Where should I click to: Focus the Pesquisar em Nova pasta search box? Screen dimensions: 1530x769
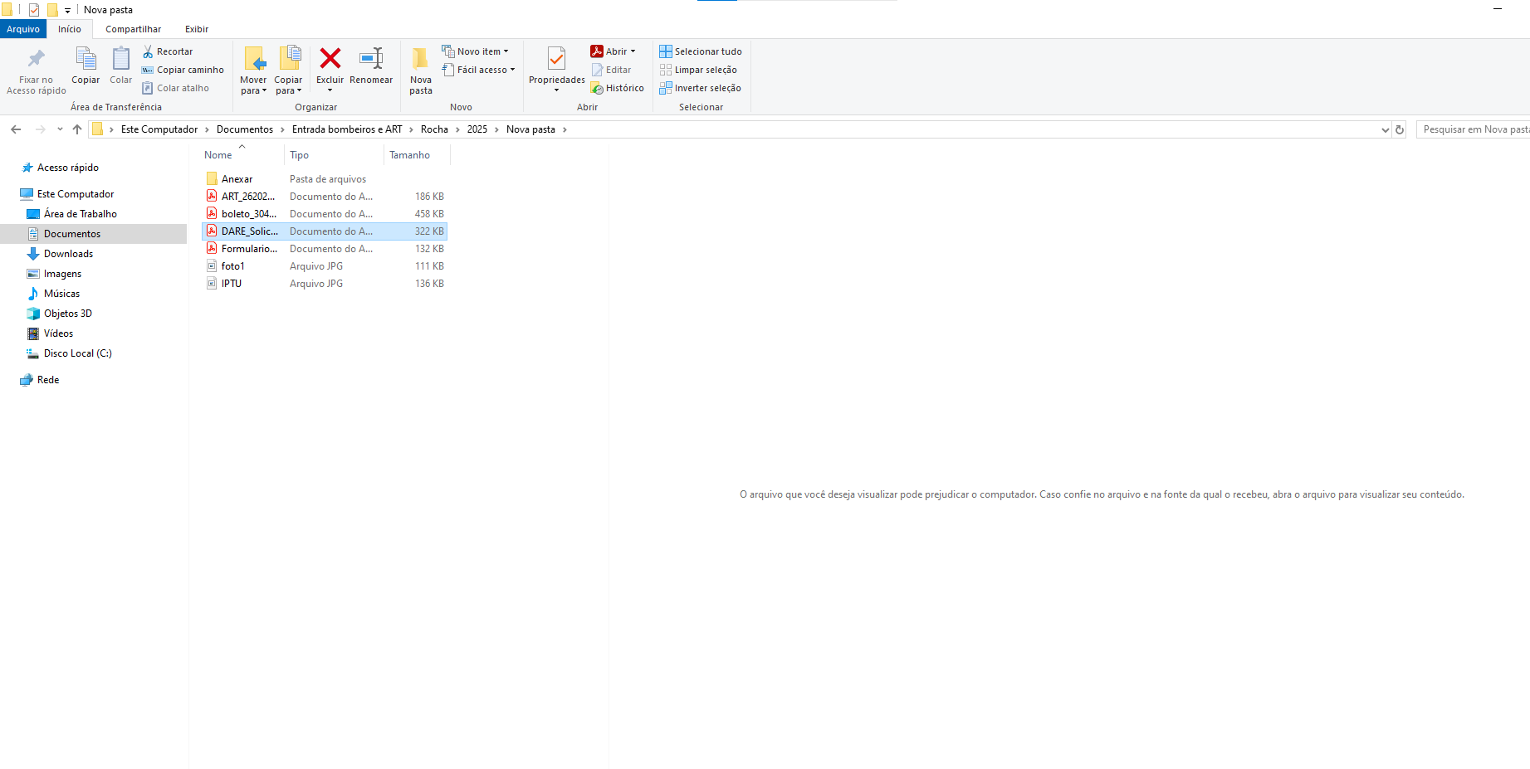click(x=1473, y=129)
